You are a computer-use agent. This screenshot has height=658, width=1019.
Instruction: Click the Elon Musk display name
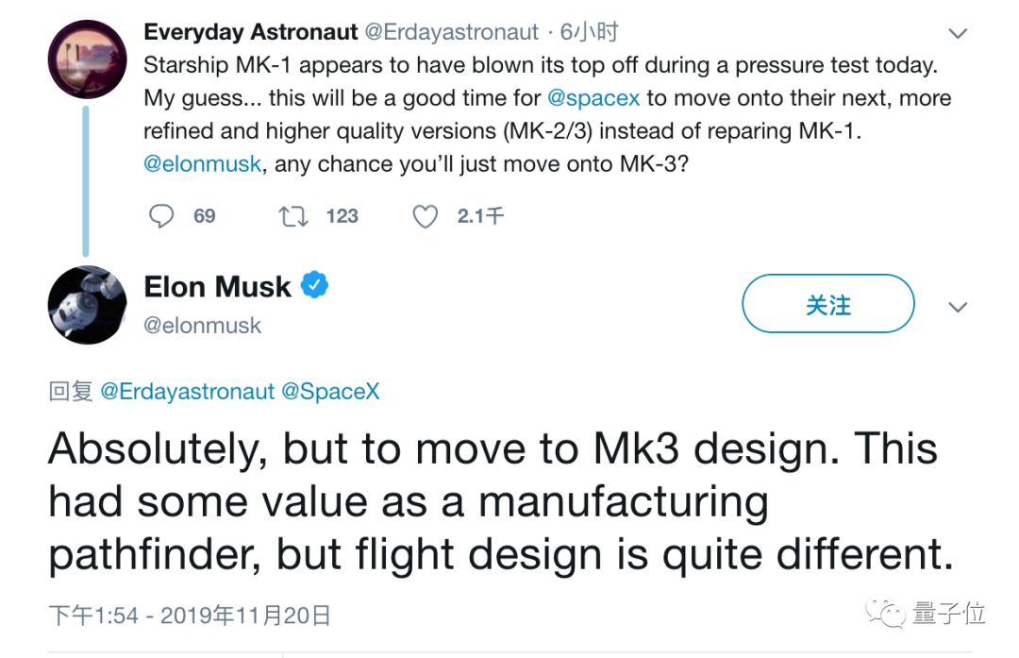click(x=217, y=286)
